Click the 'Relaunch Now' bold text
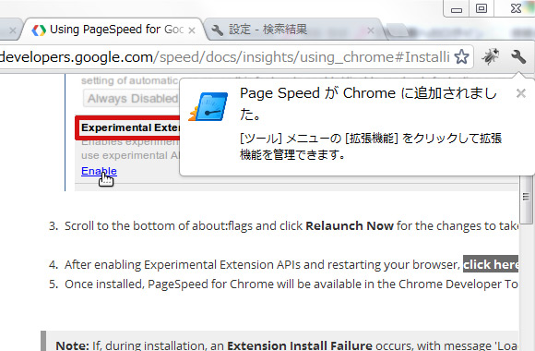 (350, 226)
